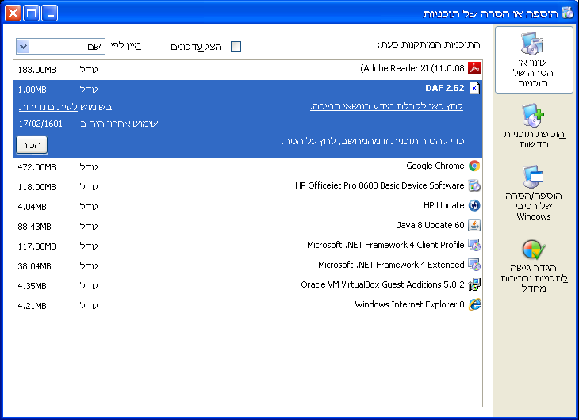Click the 38.04MB size value
The height and width of the screenshot is (420, 579).
34,266
